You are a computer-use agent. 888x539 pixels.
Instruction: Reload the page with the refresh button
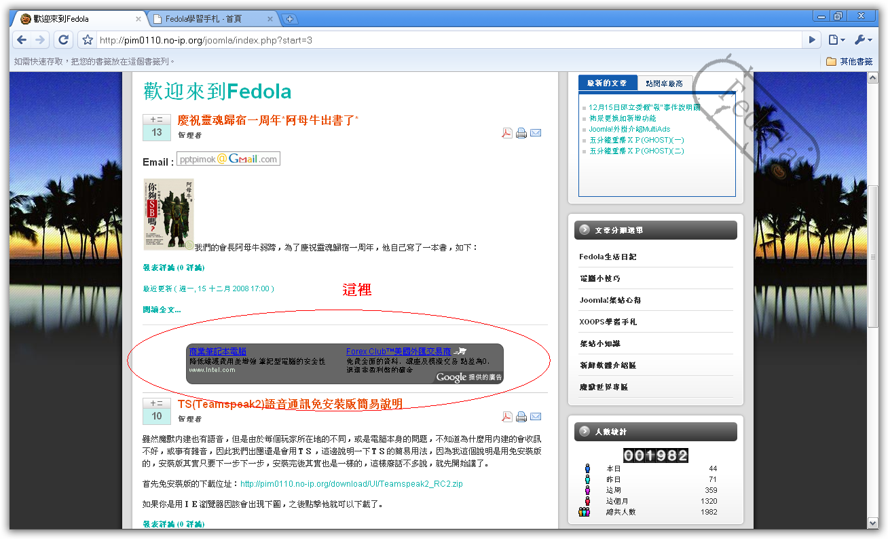63,40
